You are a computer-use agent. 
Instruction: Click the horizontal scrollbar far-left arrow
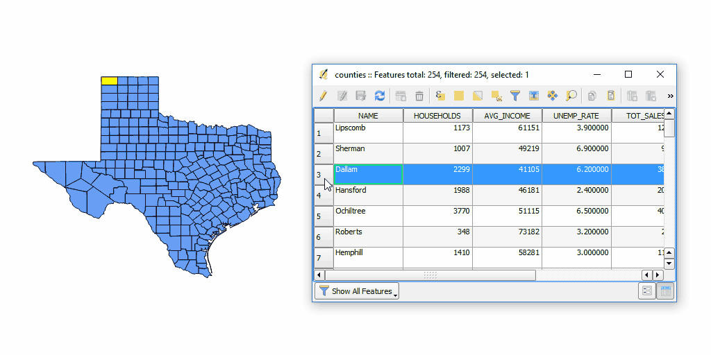[319, 275]
